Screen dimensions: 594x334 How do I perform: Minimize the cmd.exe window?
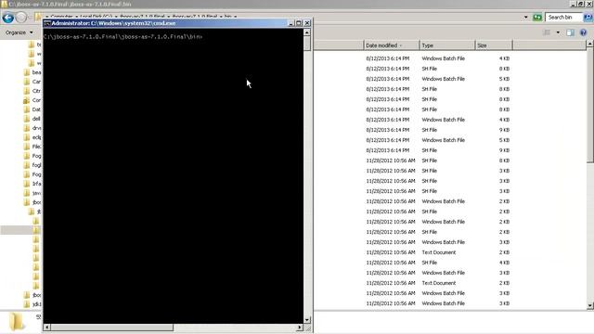(291, 23)
